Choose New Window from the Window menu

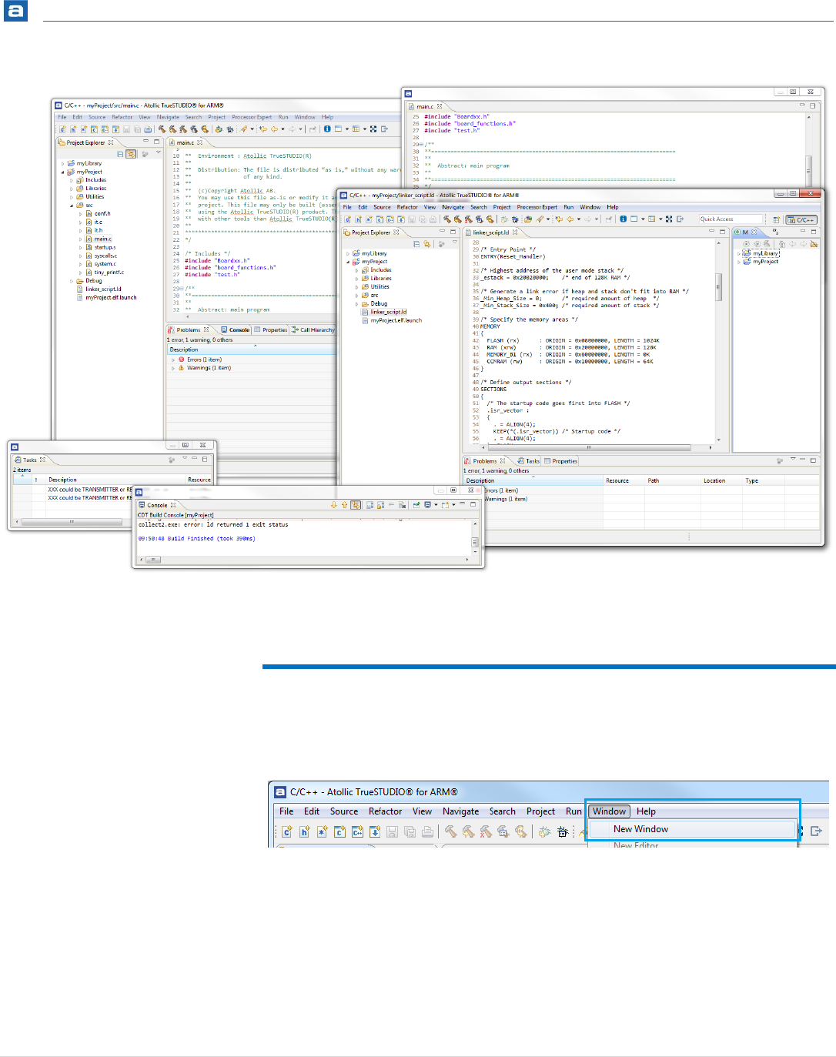tap(691, 829)
